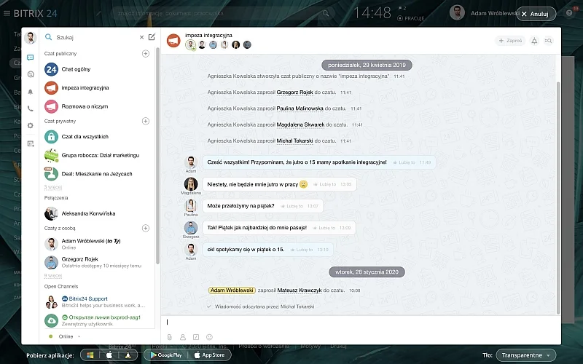Expand '9 więcej' in person chats
The height and width of the screenshot is (364, 583).
click(52, 276)
